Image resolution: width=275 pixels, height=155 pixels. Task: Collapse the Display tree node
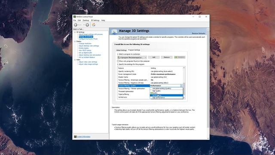(x=75, y=41)
